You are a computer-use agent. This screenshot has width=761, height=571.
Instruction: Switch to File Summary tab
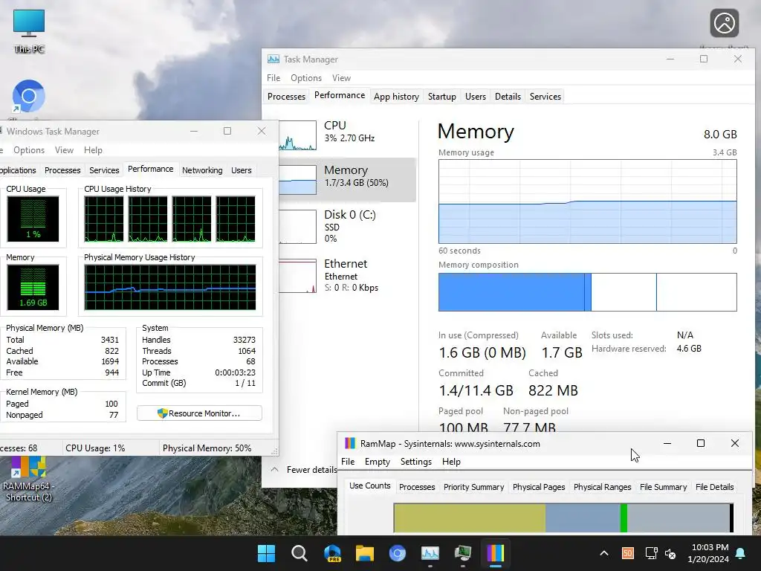point(663,487)
